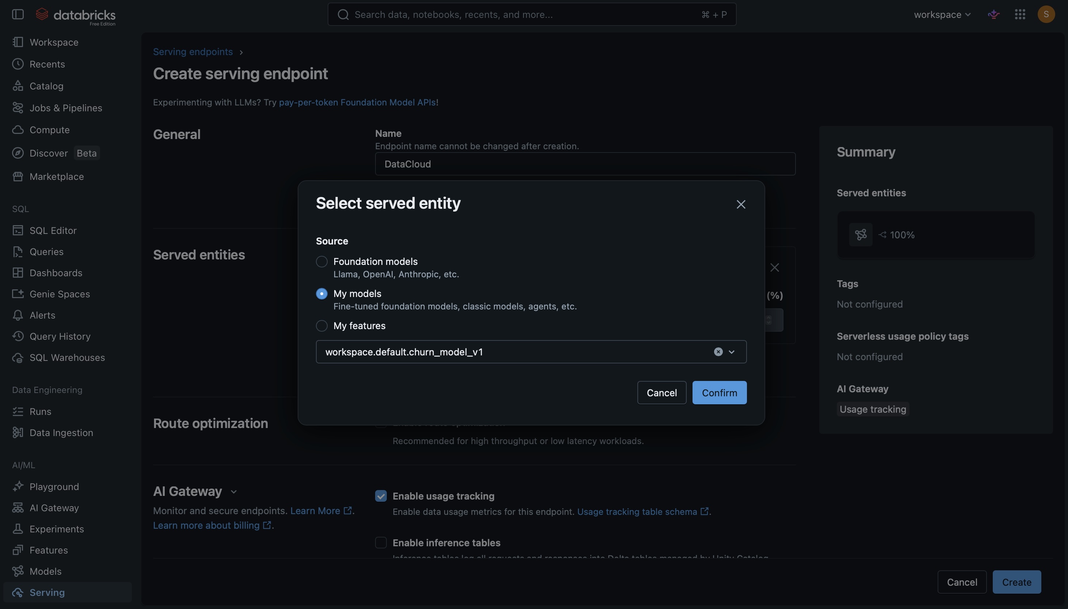Click Create to create the endpoint

click(1016, 582)
